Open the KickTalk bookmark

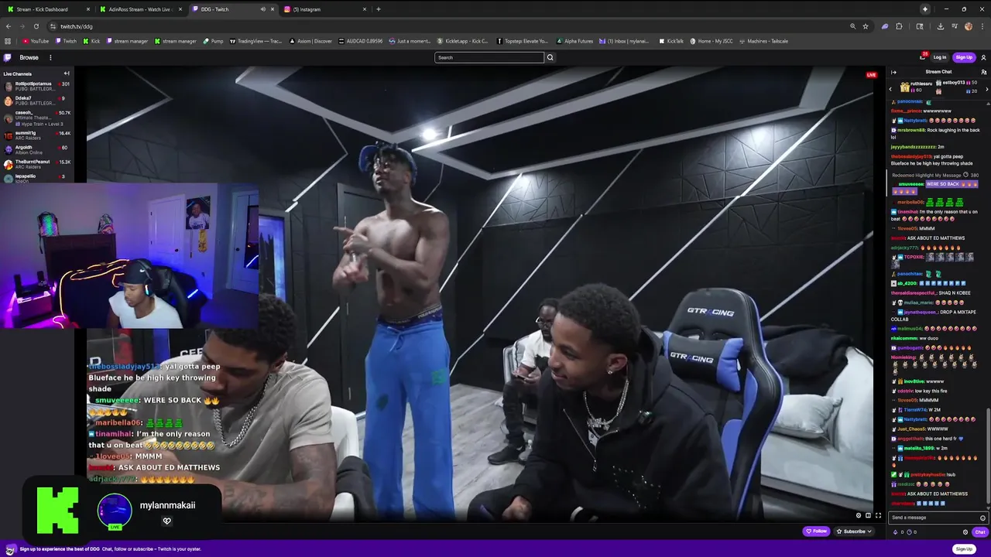click(671, 41)
